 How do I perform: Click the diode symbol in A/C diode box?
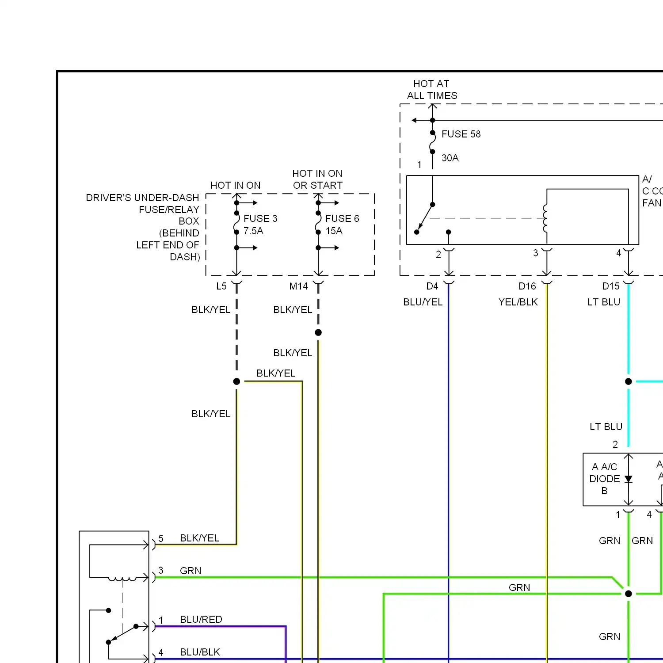click(x=629, y=480)
